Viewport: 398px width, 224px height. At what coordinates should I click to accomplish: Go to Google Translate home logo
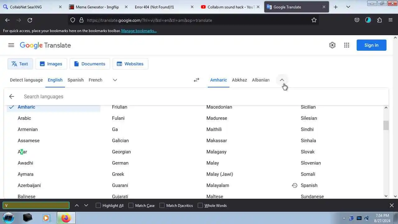point(45,45)
